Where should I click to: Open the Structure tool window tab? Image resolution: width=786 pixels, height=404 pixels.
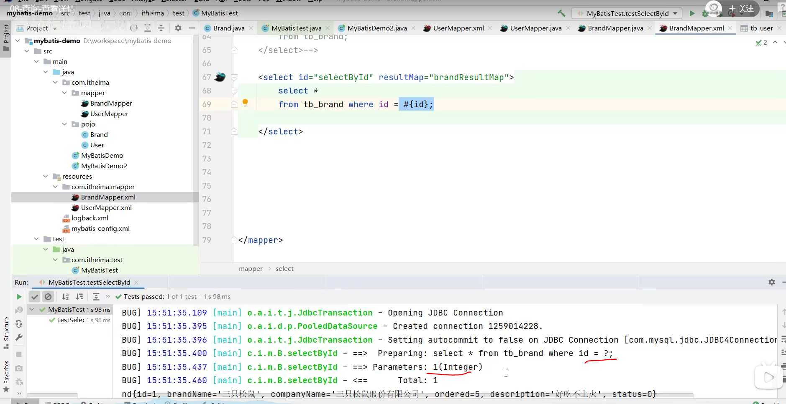6,333
